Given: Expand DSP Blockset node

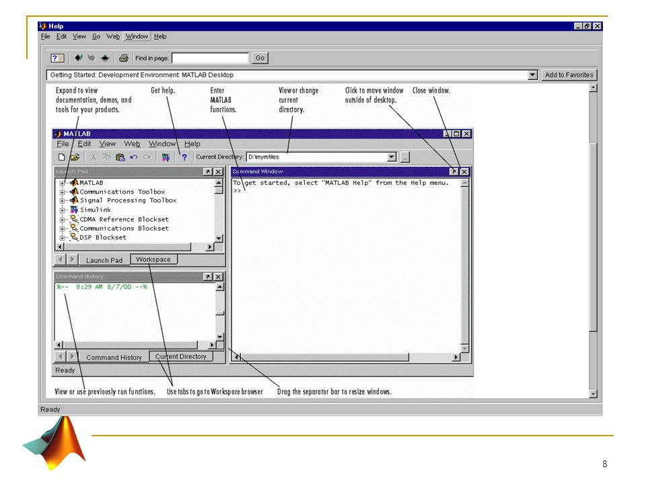Looking at the screenshot, I should (x=62, y=238).
